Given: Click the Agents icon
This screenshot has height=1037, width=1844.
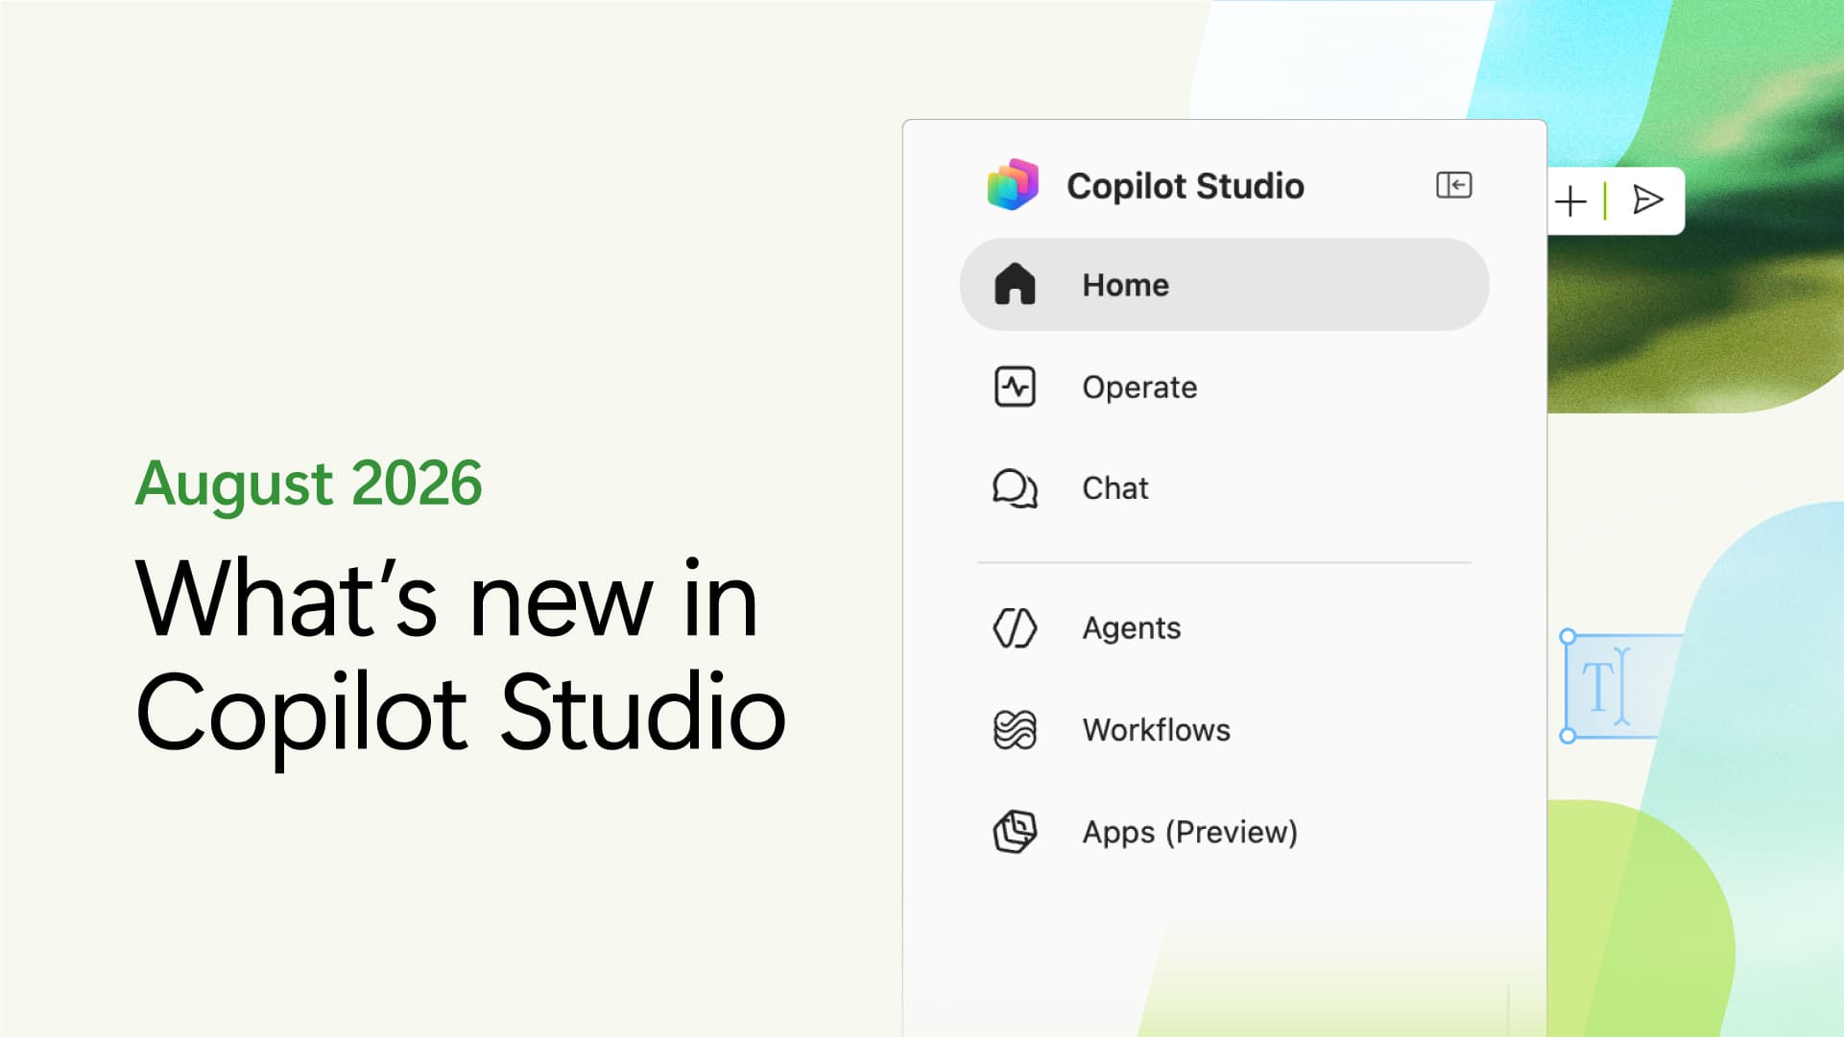Looking at the screenshot, I should tap(1015, 627).
